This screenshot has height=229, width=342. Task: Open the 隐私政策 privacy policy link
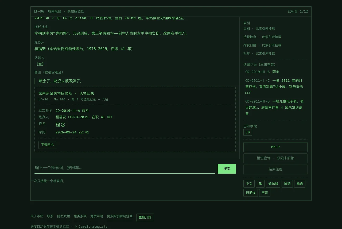(64, 216)
